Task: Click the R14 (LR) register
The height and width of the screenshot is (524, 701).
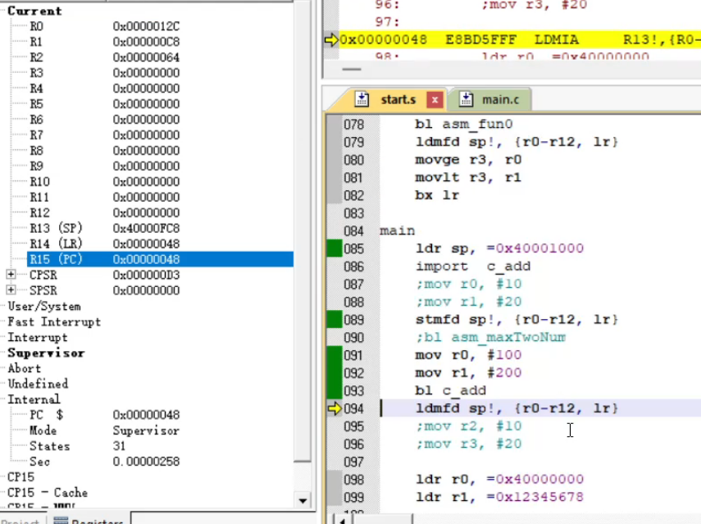Action: tap(56, 244)
